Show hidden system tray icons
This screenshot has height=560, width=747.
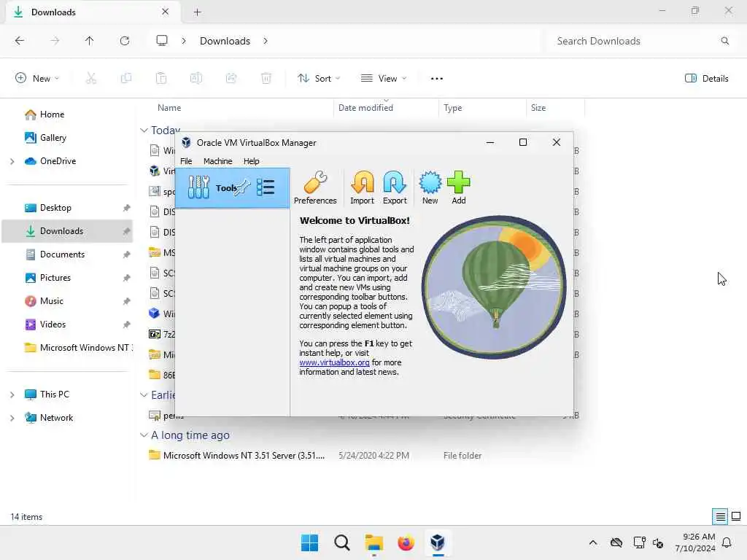[592, 542]
